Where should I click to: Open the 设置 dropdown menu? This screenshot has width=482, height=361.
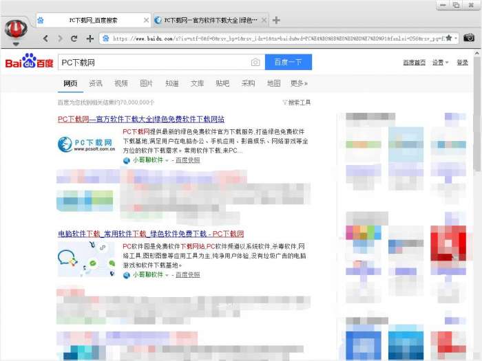click(x=440, y=63)
